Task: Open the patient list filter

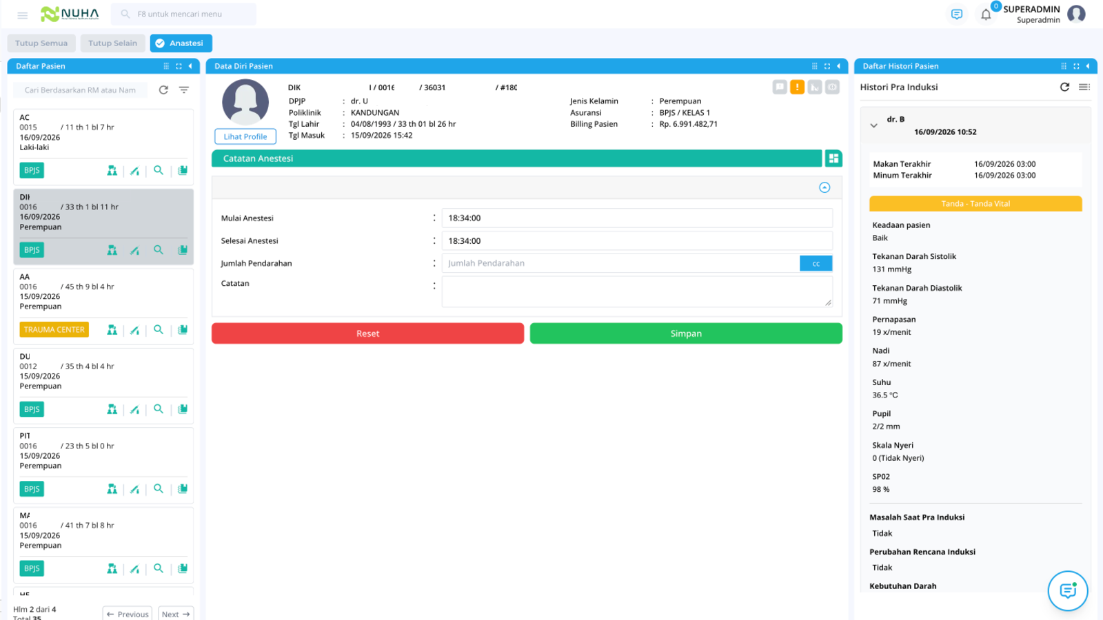Action: tap(184, 90)
